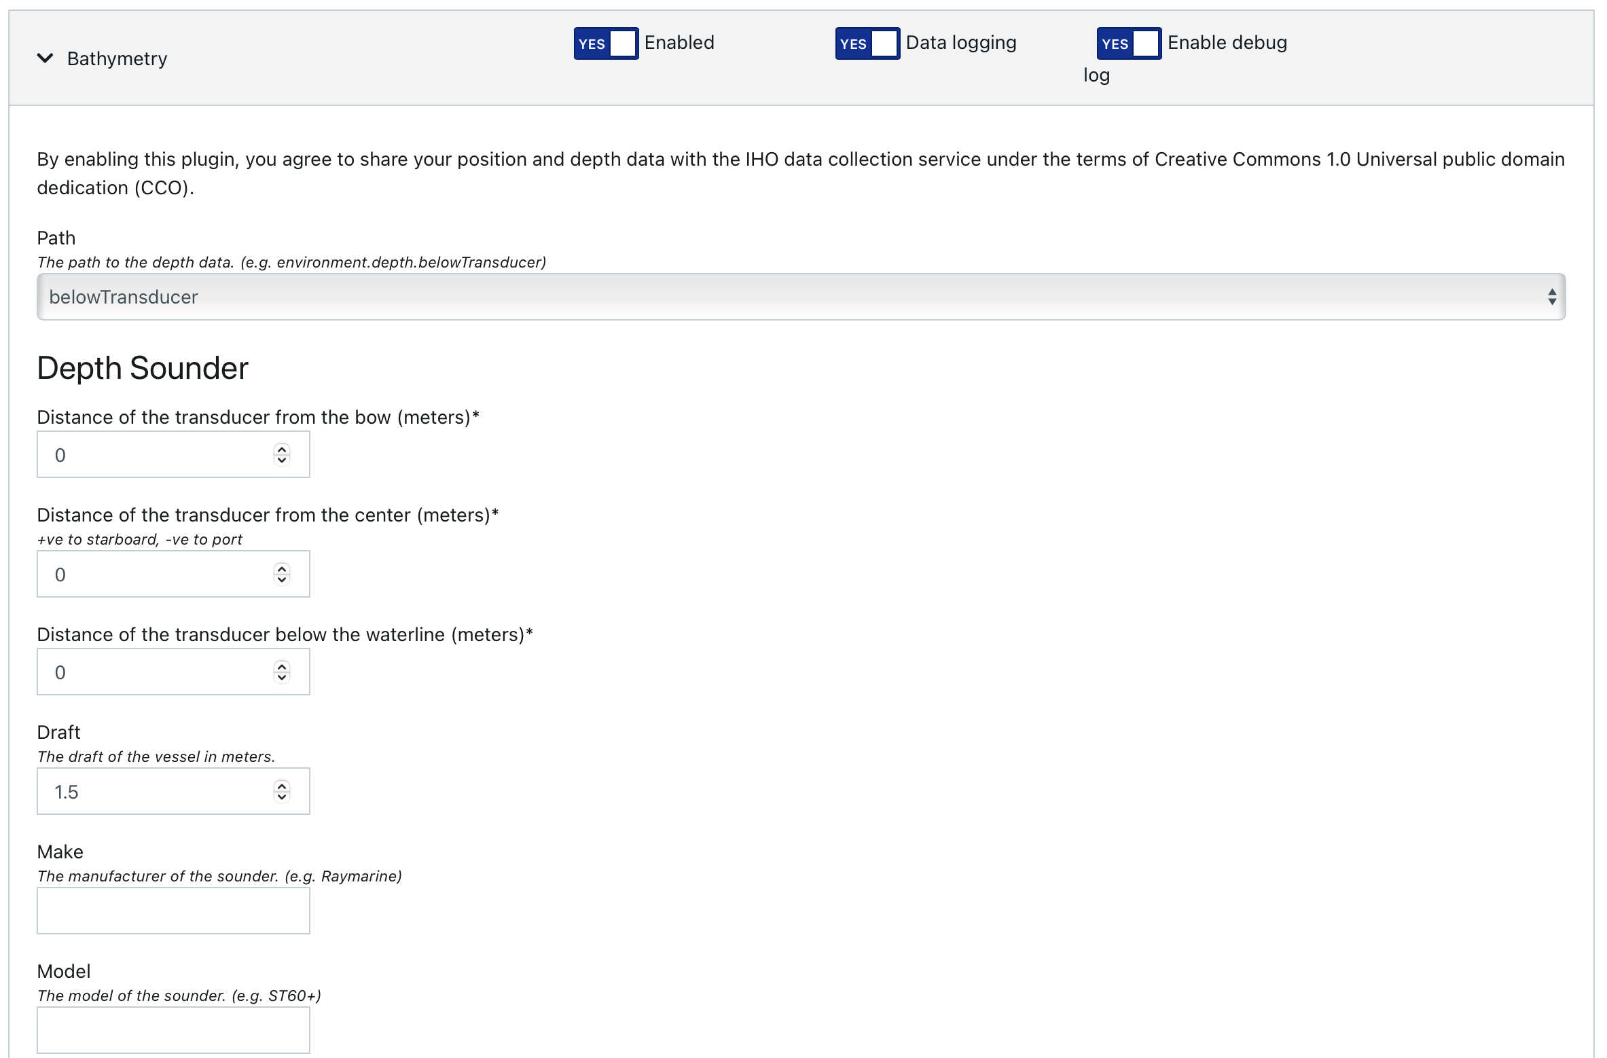Decrease distance from the bow value
Image resolution: width=1607 pixels, height=1058 pixels.
click(282, 460)
